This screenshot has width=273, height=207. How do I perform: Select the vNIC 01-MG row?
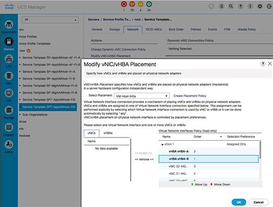click(x=209, y=174)
